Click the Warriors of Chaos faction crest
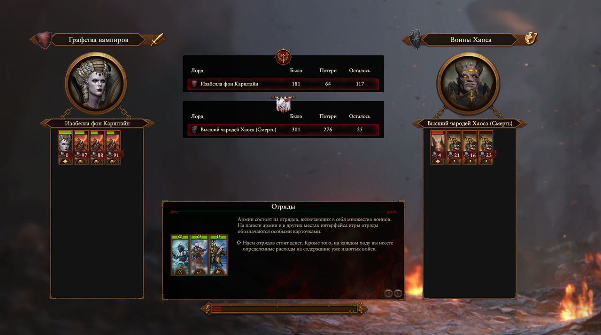The width and height of the screenshot is (601, 335). pos(414,40)
